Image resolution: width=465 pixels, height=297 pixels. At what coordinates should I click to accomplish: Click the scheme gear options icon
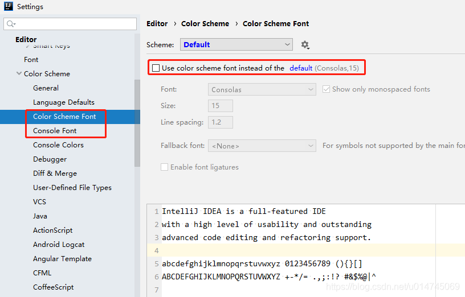point(305,45)
